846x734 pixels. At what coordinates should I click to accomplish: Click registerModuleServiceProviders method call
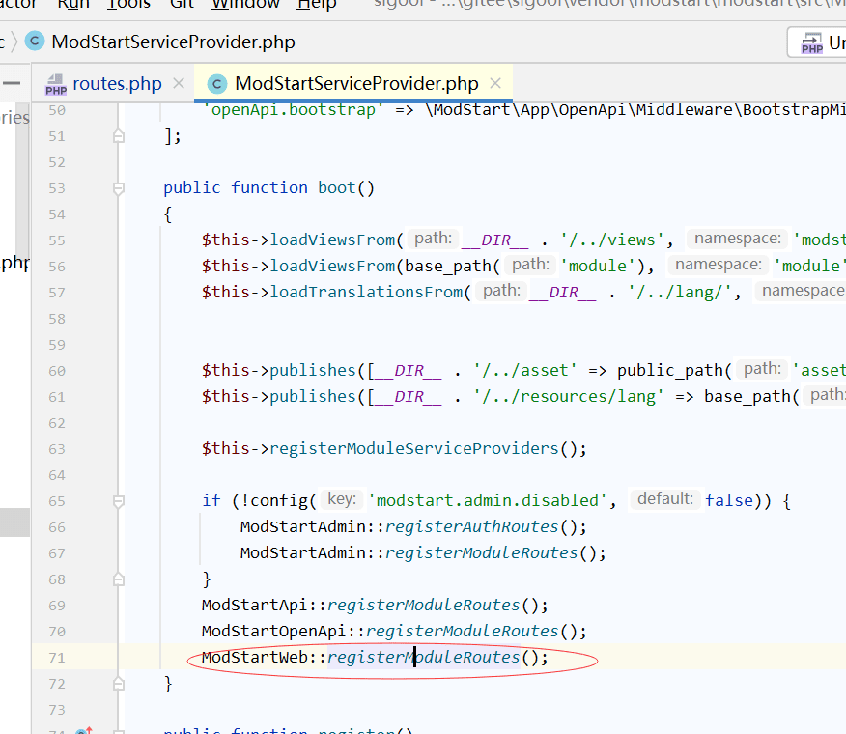pos(414,448)
